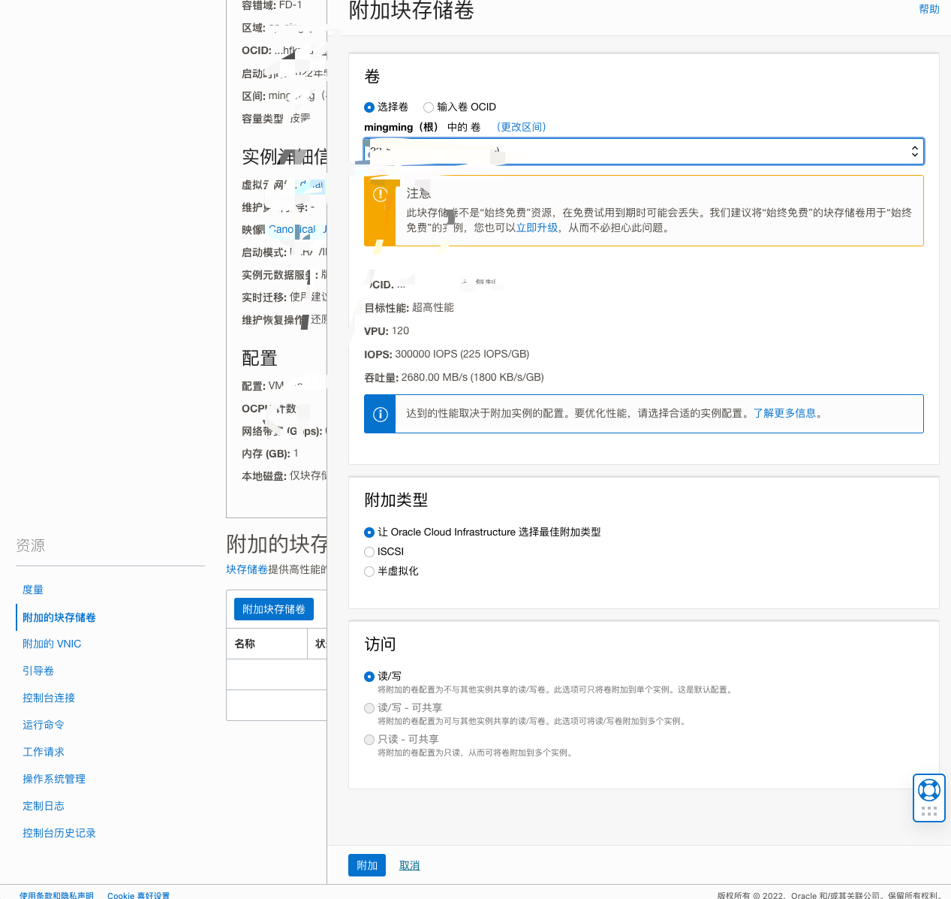Screen dimensions: 951x899
Task: Click the lifebuoy support help icon
Action: coord(928,789)
